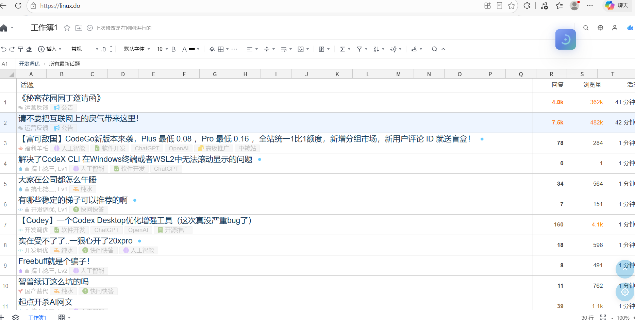
Task: Click the 所有最新话题 breadcrumb
Action: 64,64
